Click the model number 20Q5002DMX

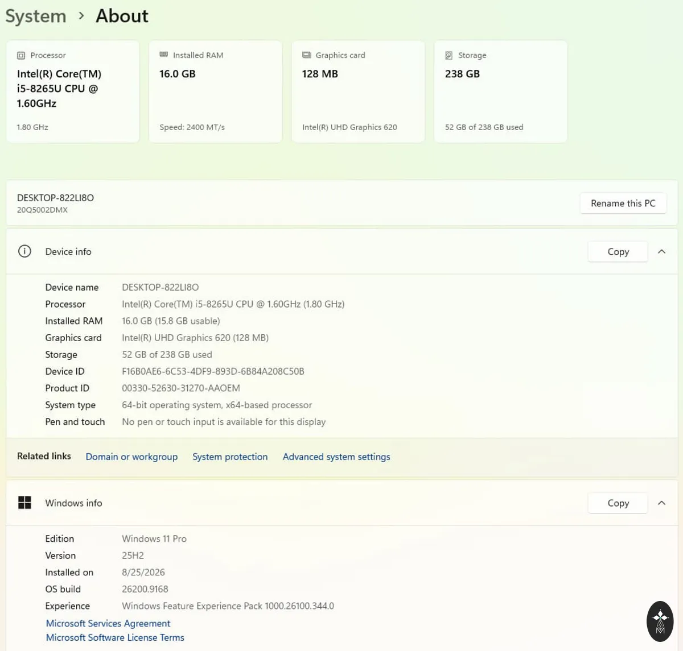click(42, 210)
